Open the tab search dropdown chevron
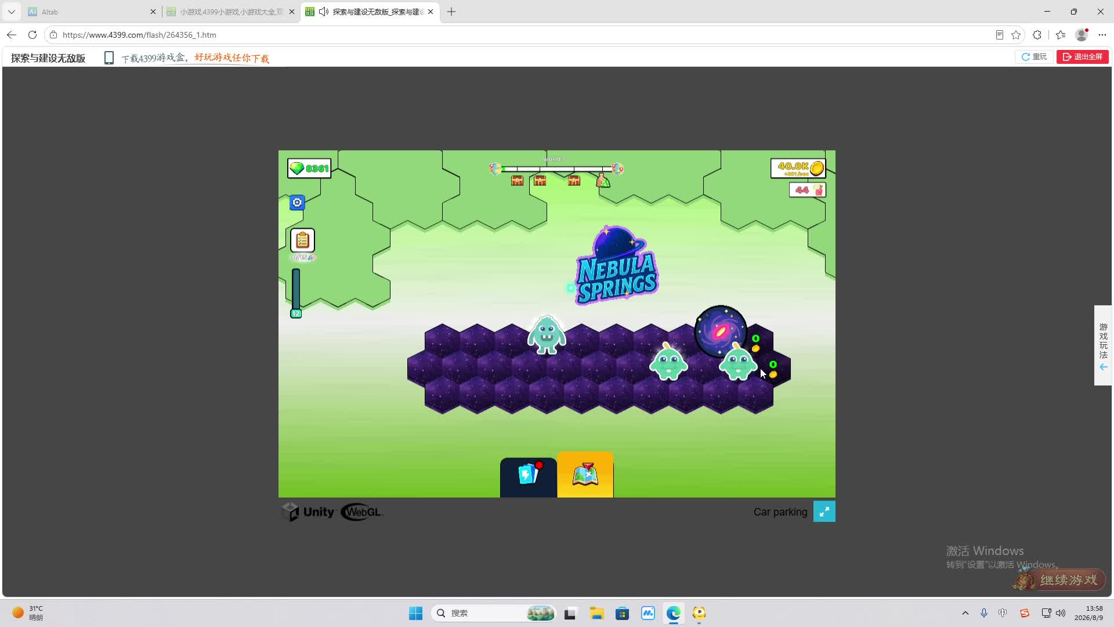1114x627 pixels. [12, 12]
